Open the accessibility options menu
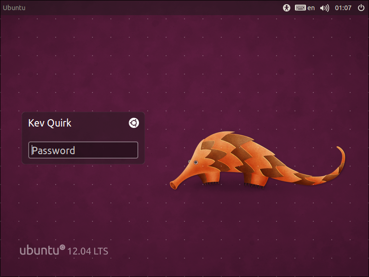This screenshot has width=369, height=277. point(287,8)
